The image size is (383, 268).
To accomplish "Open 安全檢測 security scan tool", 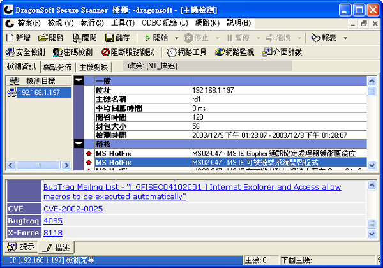I will point(26,52).
